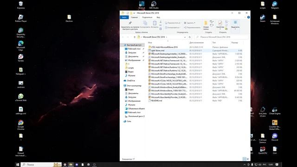Select the uTorrent Web desktop icon
Image resolution: width=297 pixels, height=167 pixels.
click(x=20, y=97)
